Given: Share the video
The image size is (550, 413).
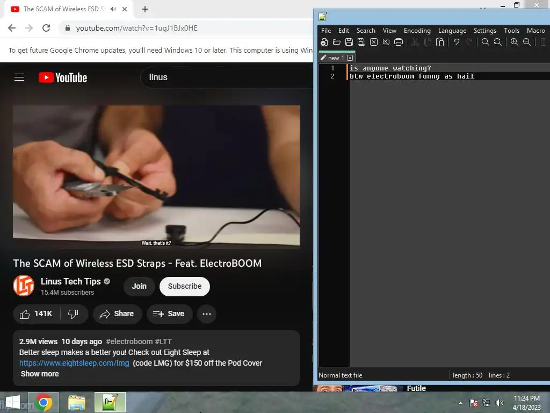Looking at the screenshot, I should (117, 314).
